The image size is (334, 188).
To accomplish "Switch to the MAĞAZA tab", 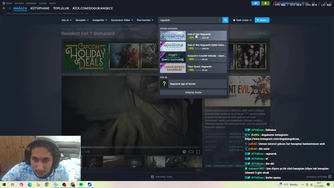I will 20,8.
